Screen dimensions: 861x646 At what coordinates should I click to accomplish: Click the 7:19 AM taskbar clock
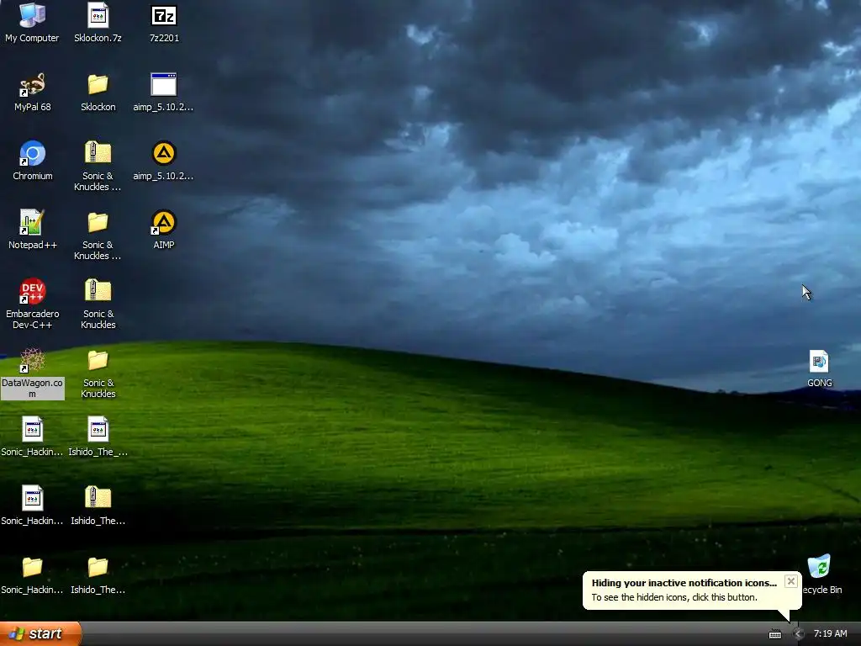[x=830, y=633]
